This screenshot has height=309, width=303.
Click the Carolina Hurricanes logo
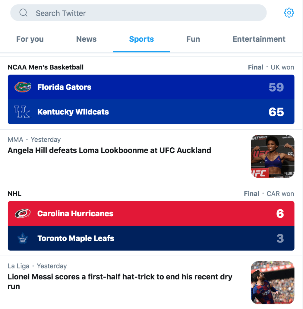23,214
